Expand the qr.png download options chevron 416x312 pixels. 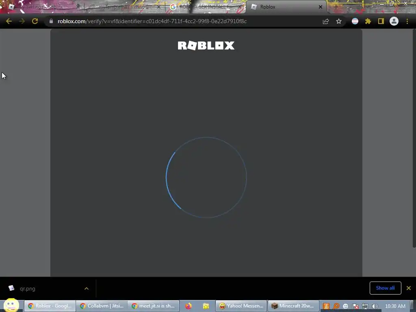(x=87, y=288)
